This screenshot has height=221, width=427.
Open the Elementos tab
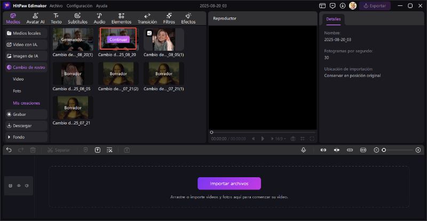121,19
